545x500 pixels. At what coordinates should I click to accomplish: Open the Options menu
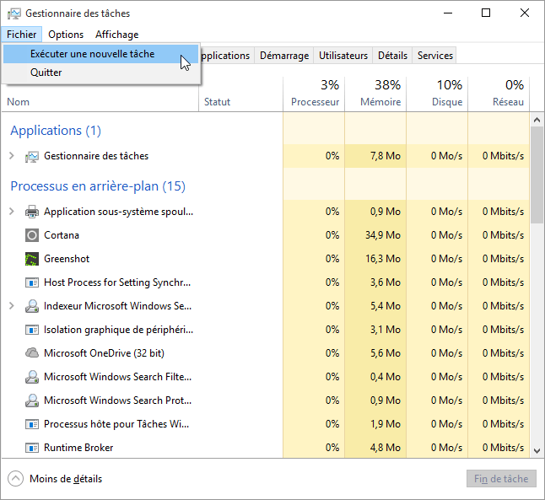tap(66, 35)
